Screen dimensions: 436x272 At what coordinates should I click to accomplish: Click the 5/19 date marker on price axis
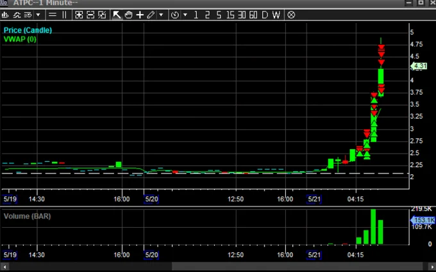(x=10, y=199)
